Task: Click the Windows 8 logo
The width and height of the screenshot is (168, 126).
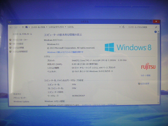Action: click(x=128, y=47)
